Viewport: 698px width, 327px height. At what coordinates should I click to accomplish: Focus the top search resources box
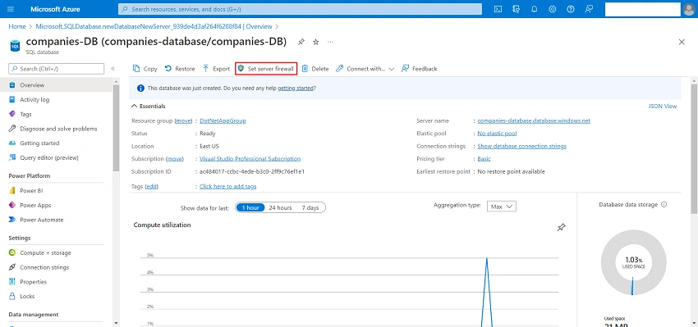300,9
